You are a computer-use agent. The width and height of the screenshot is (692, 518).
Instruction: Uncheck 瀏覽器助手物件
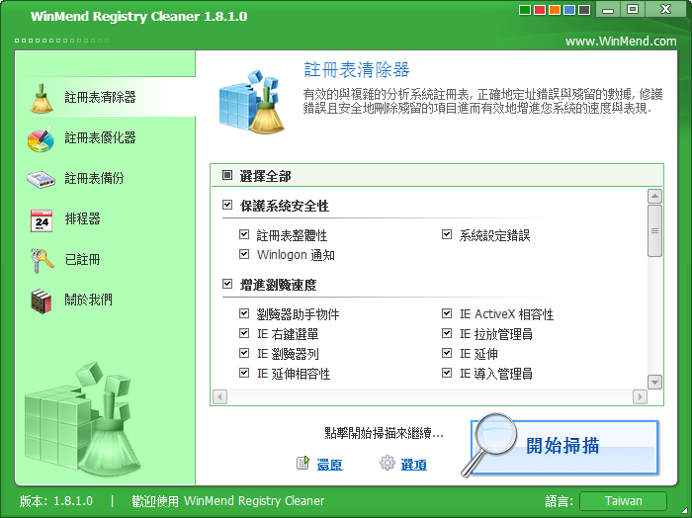coord(244,313)
